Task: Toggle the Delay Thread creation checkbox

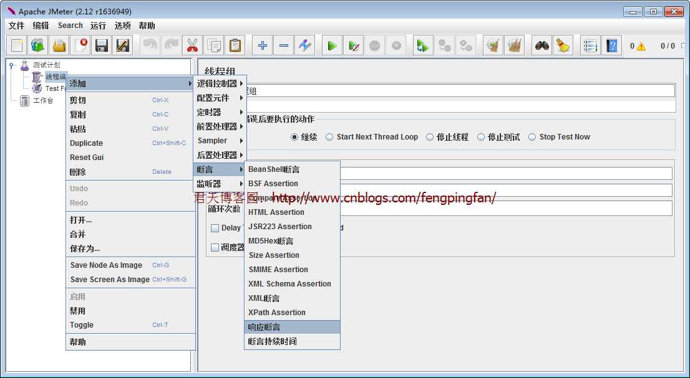Action: point(215,229)
